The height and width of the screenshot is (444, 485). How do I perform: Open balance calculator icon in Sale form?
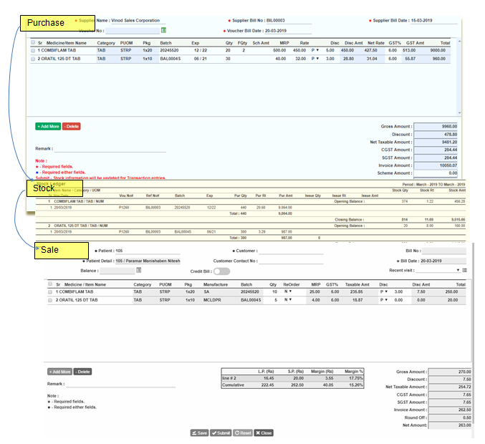[x=139, y=270]
